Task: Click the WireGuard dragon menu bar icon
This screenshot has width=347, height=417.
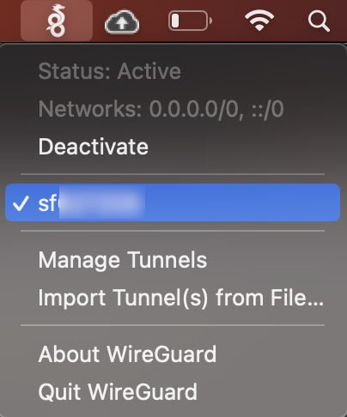Action: (x=57, y=21)
